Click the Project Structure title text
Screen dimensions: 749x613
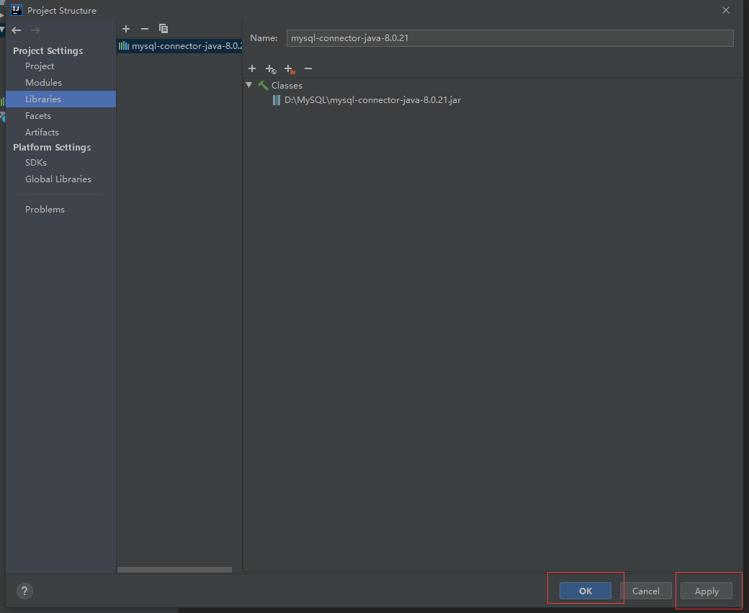(x=62, y=11)
